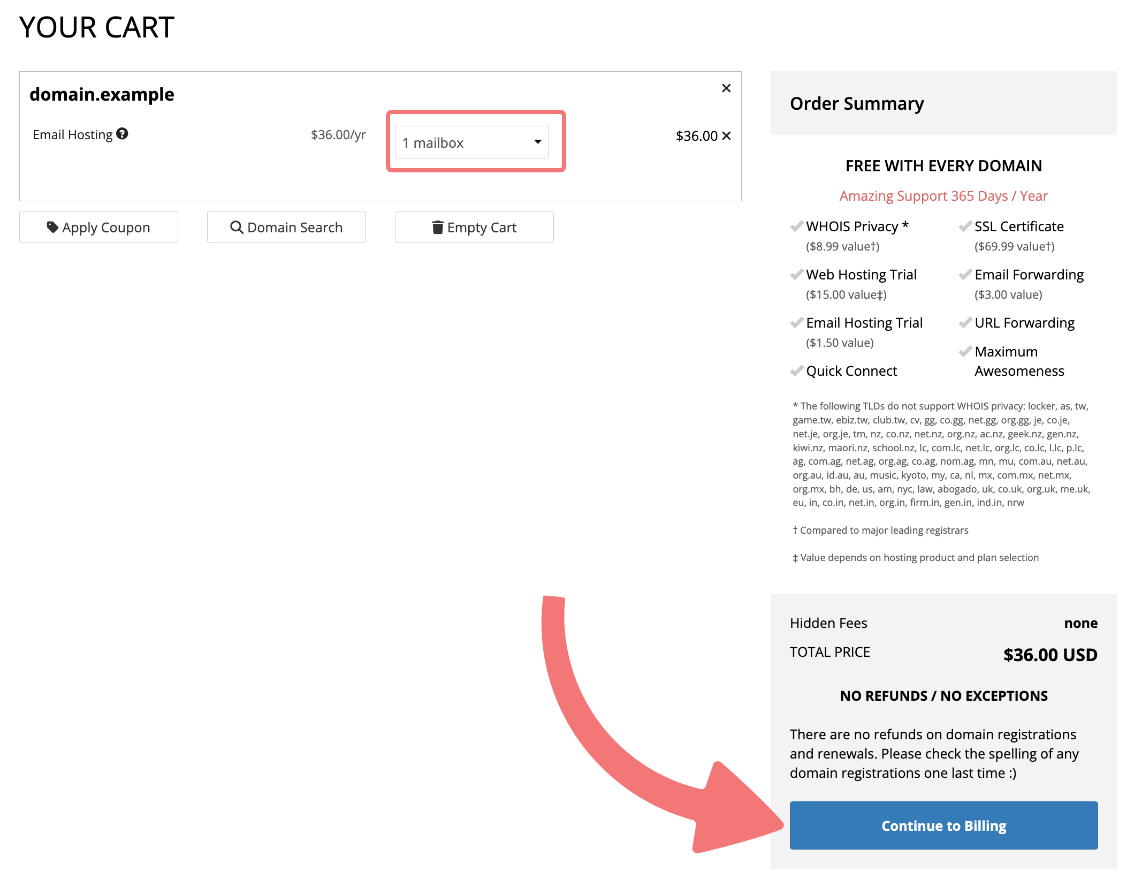Click the mailbox dropdown arrow
Viewport: 1142px width, 879px height.
click(538, 142)
